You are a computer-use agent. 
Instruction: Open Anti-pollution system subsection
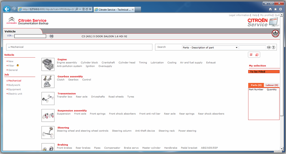click(x=69, y=66)
